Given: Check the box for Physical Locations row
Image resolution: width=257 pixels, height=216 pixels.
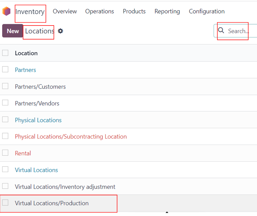Looking at the screenshot, I should point(5,120).
